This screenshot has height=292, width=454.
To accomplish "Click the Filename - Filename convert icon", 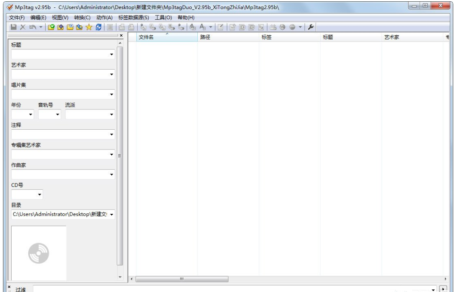I will [x=162, y=27].
